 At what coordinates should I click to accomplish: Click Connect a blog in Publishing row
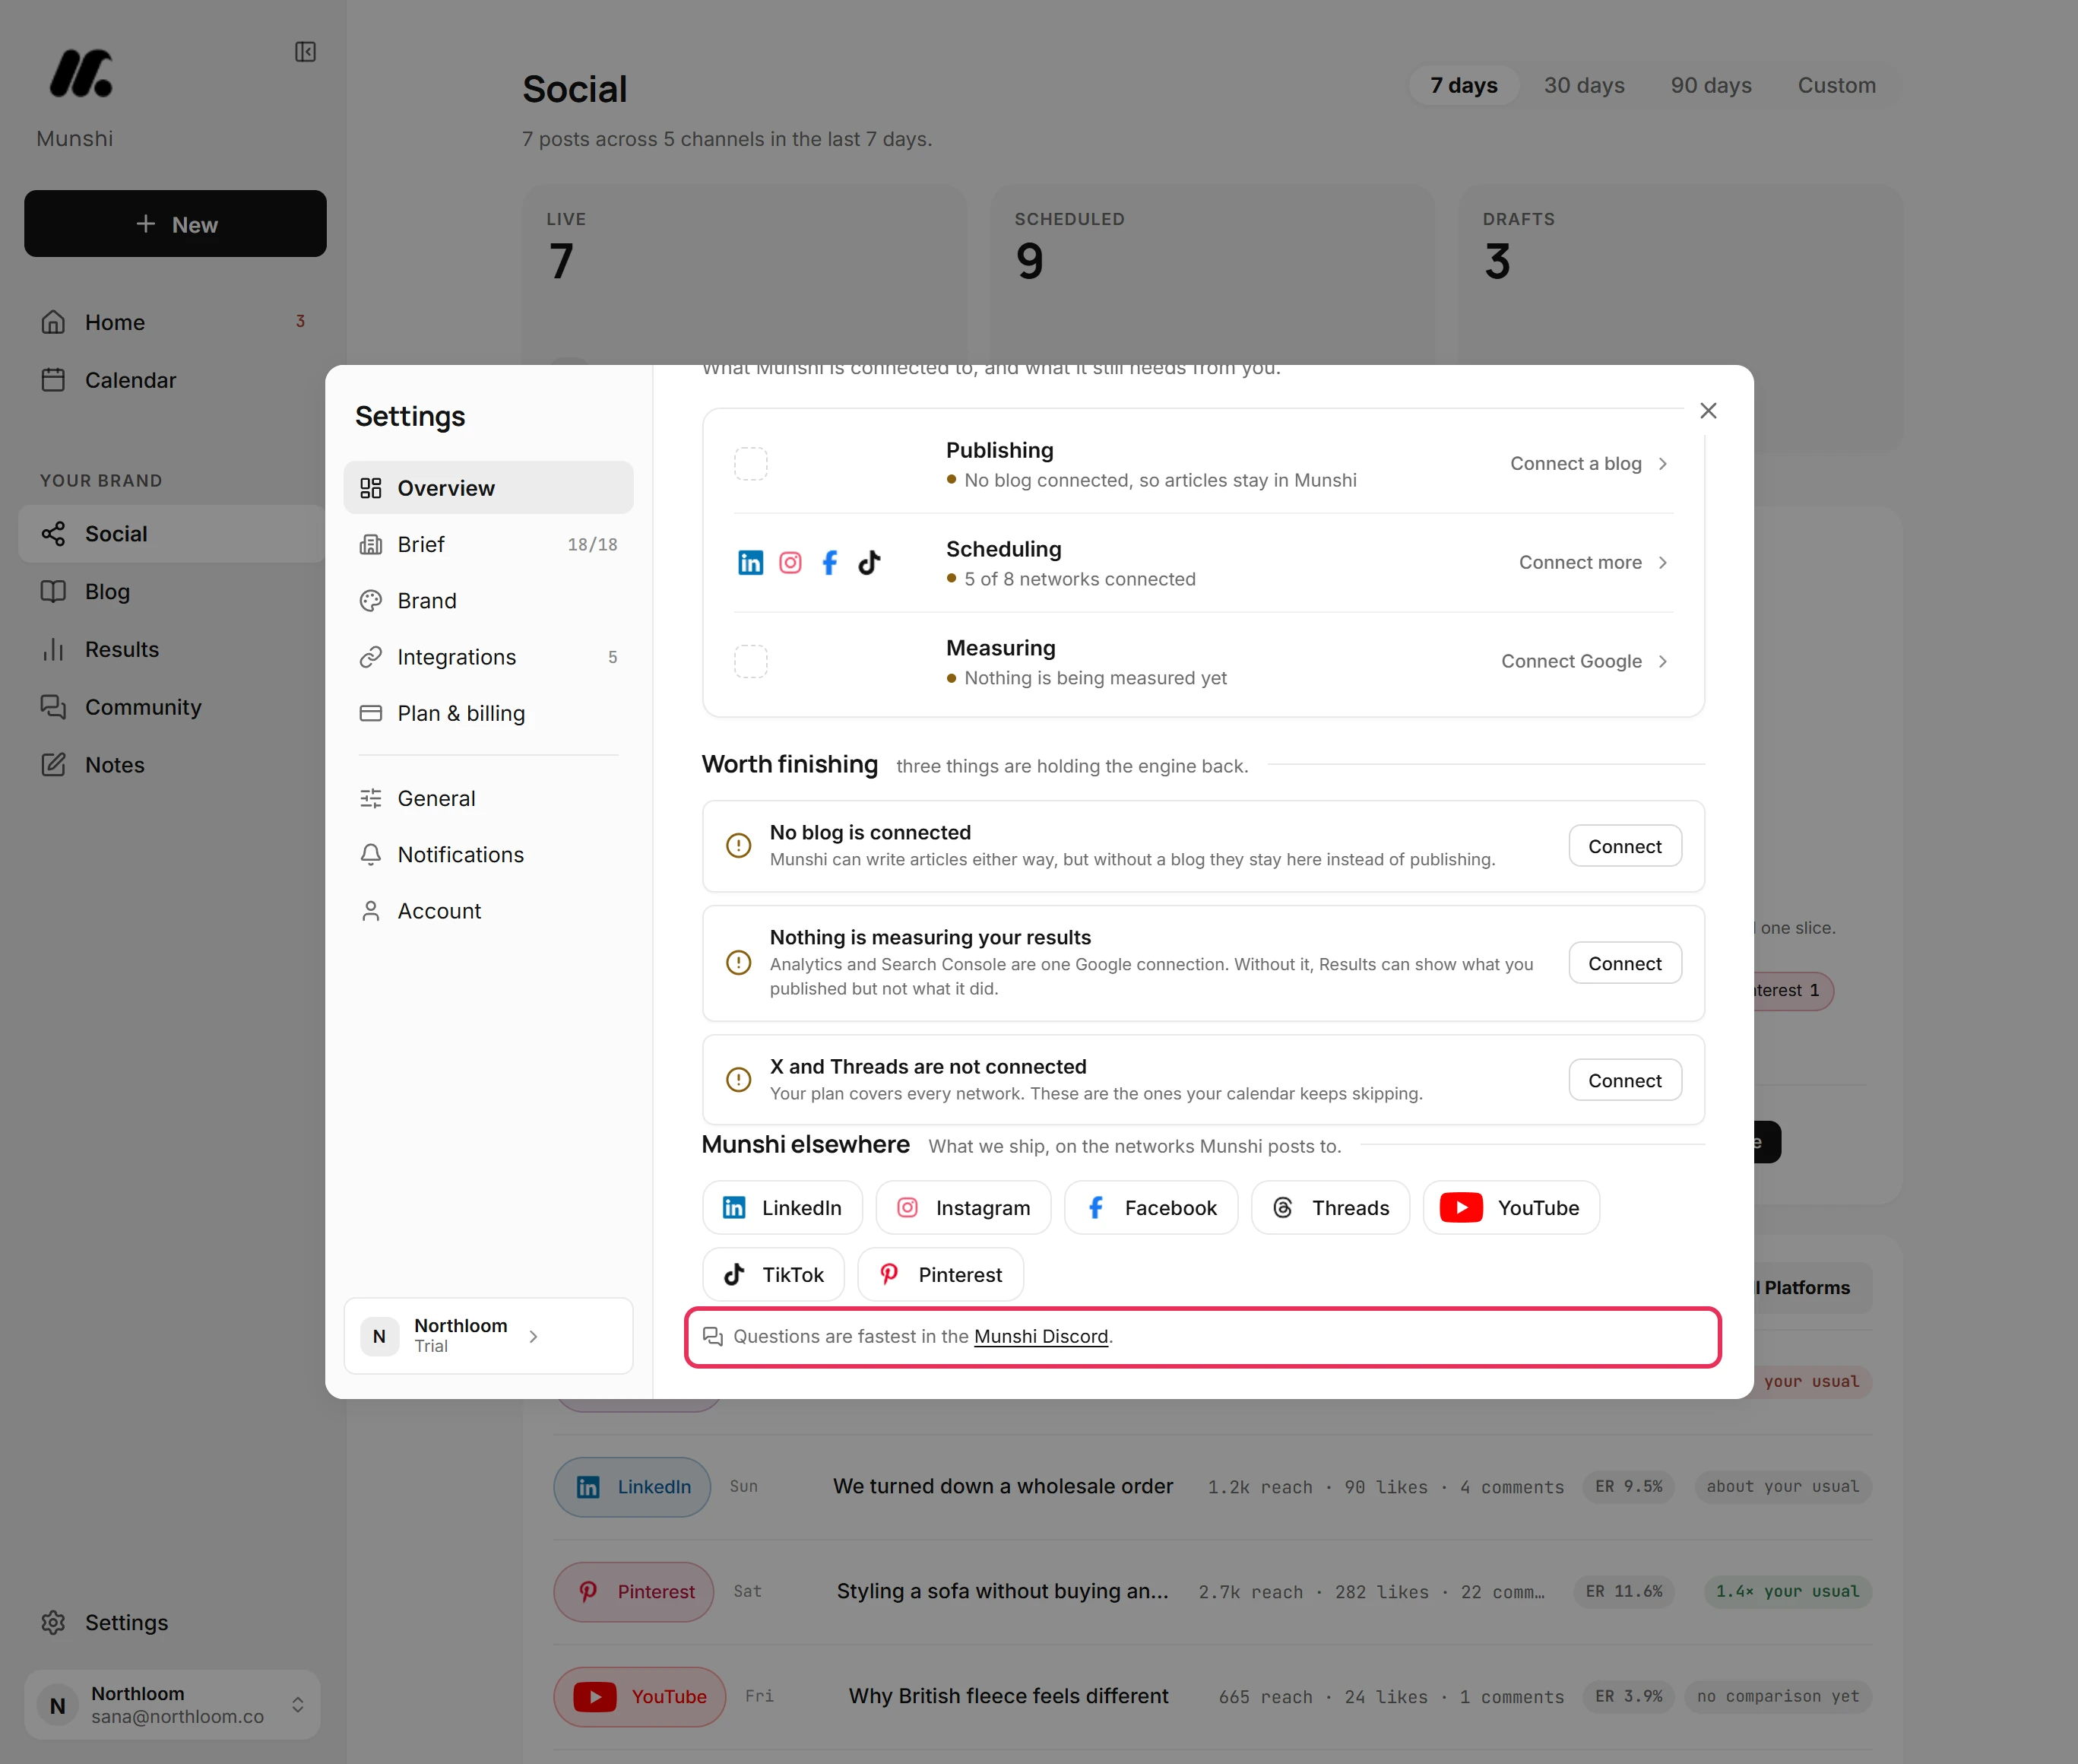click(x=1589, y=463)
